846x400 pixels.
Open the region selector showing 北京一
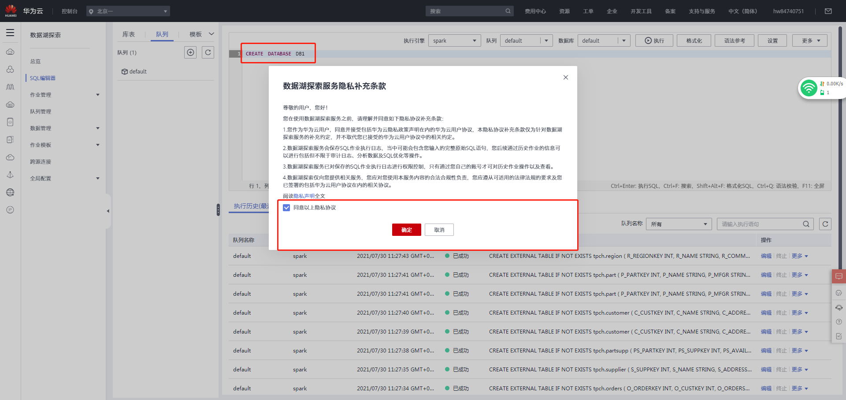128,11
